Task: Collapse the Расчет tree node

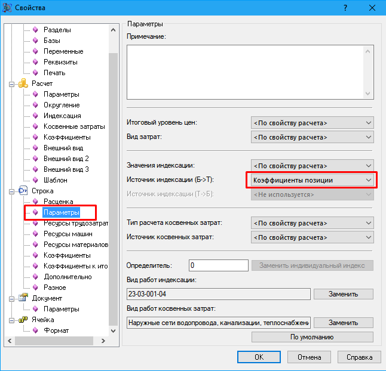Action: (x=11, y=84)
